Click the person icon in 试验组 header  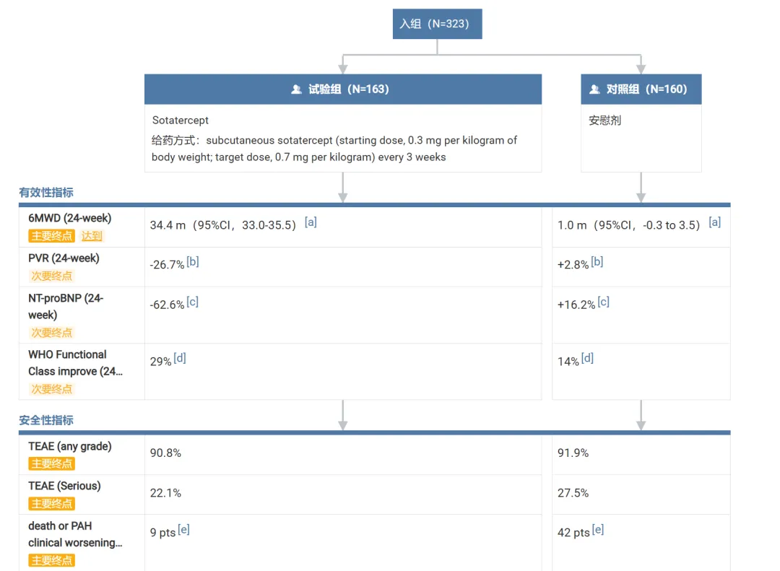296,90
